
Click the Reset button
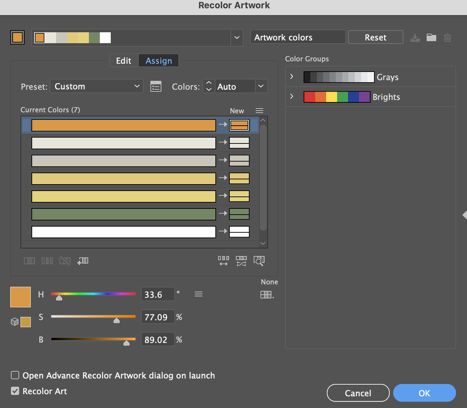coord(375,37)
